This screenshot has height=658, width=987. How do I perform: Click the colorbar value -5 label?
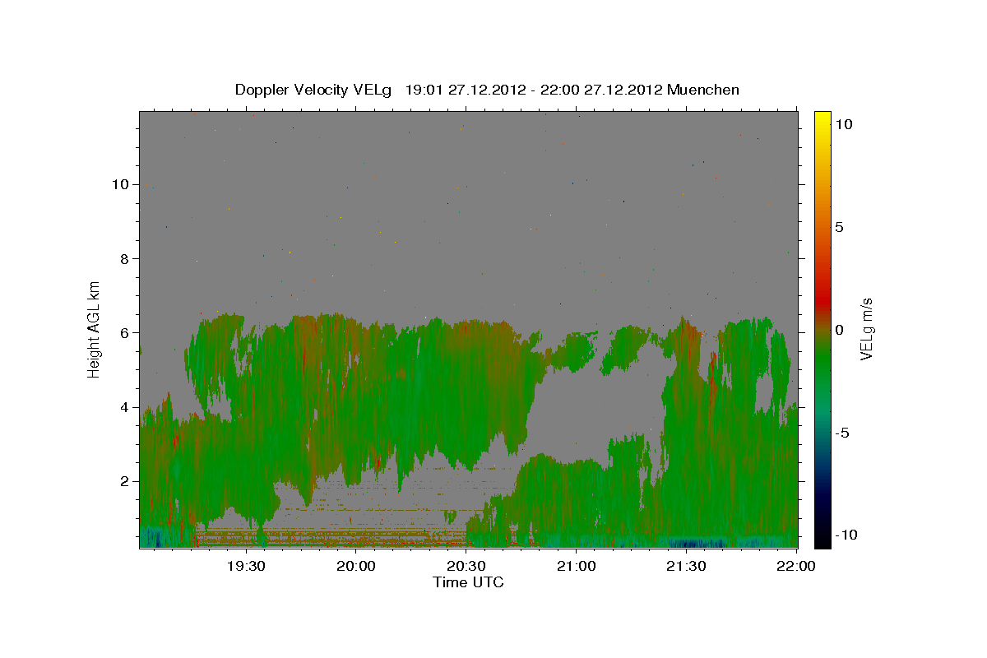click(843, 433)
